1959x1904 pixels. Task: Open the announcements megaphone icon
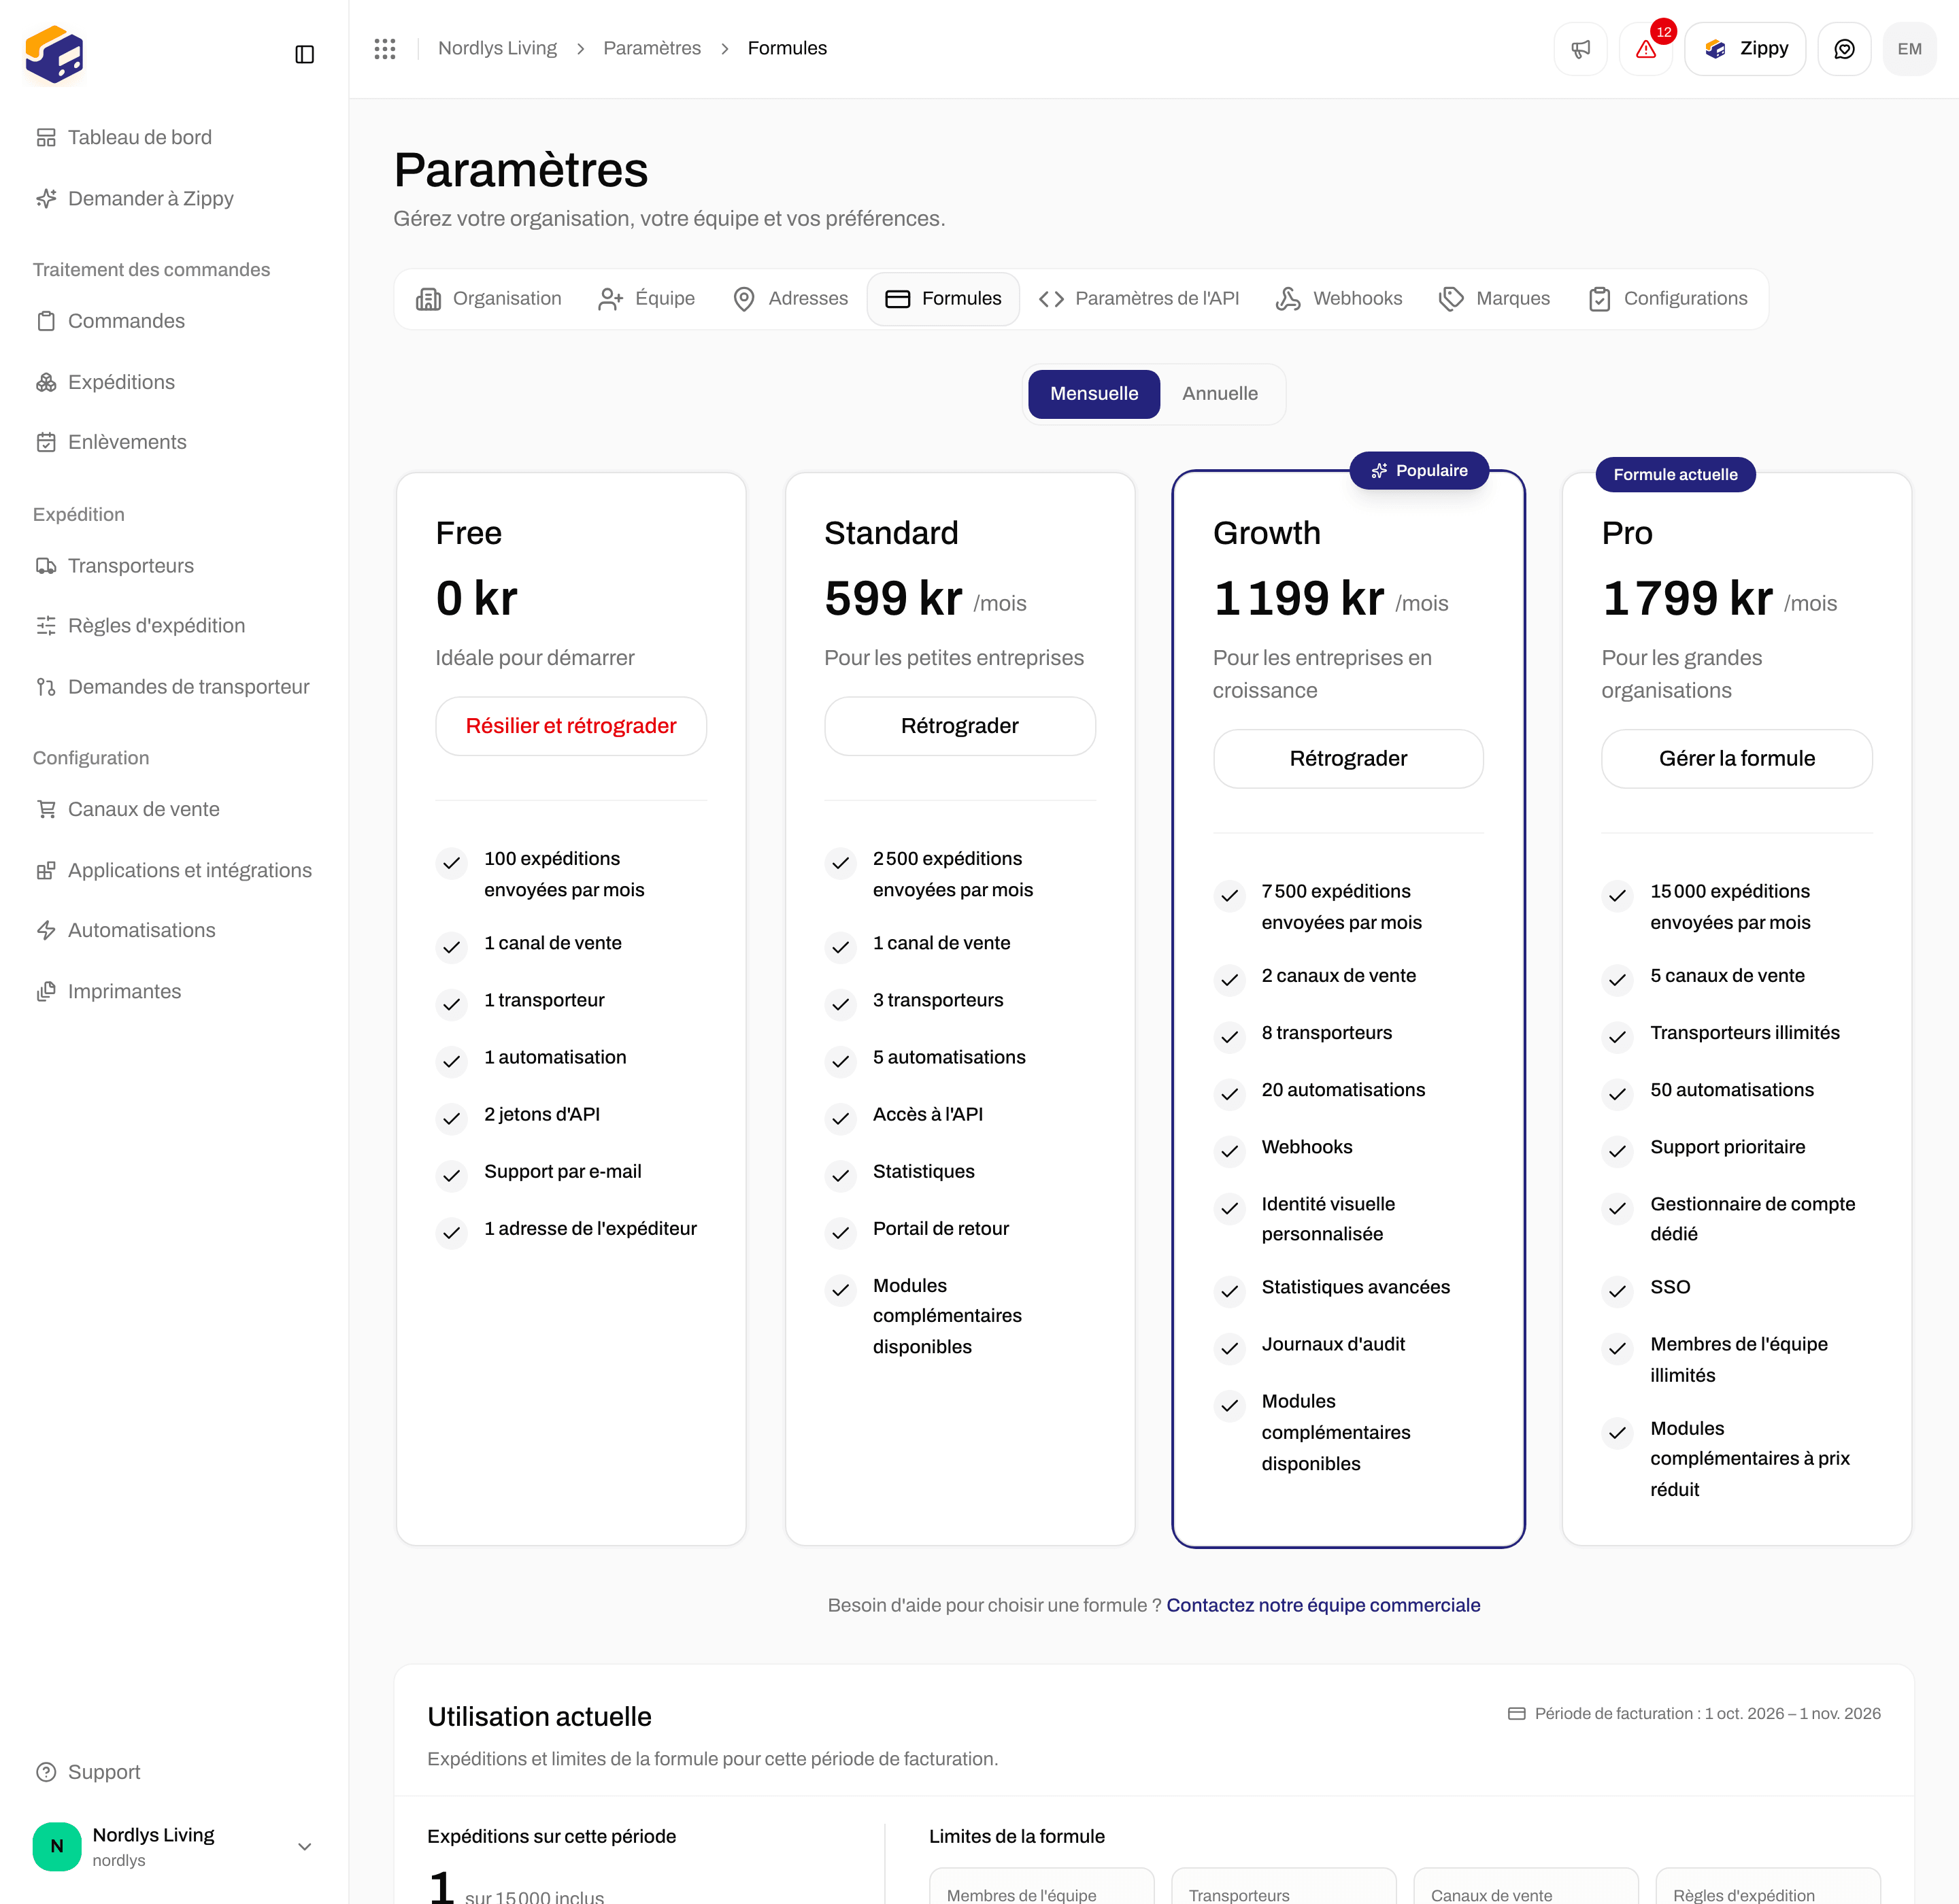coord(1581,49)
